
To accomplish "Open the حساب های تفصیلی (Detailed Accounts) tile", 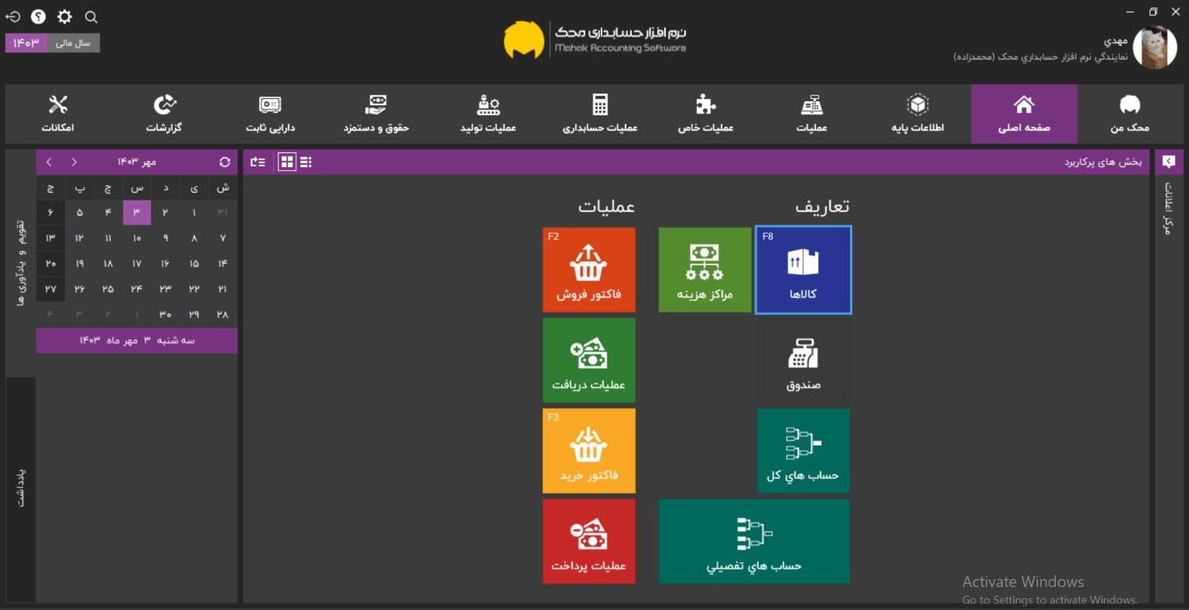I will point(754,541).
